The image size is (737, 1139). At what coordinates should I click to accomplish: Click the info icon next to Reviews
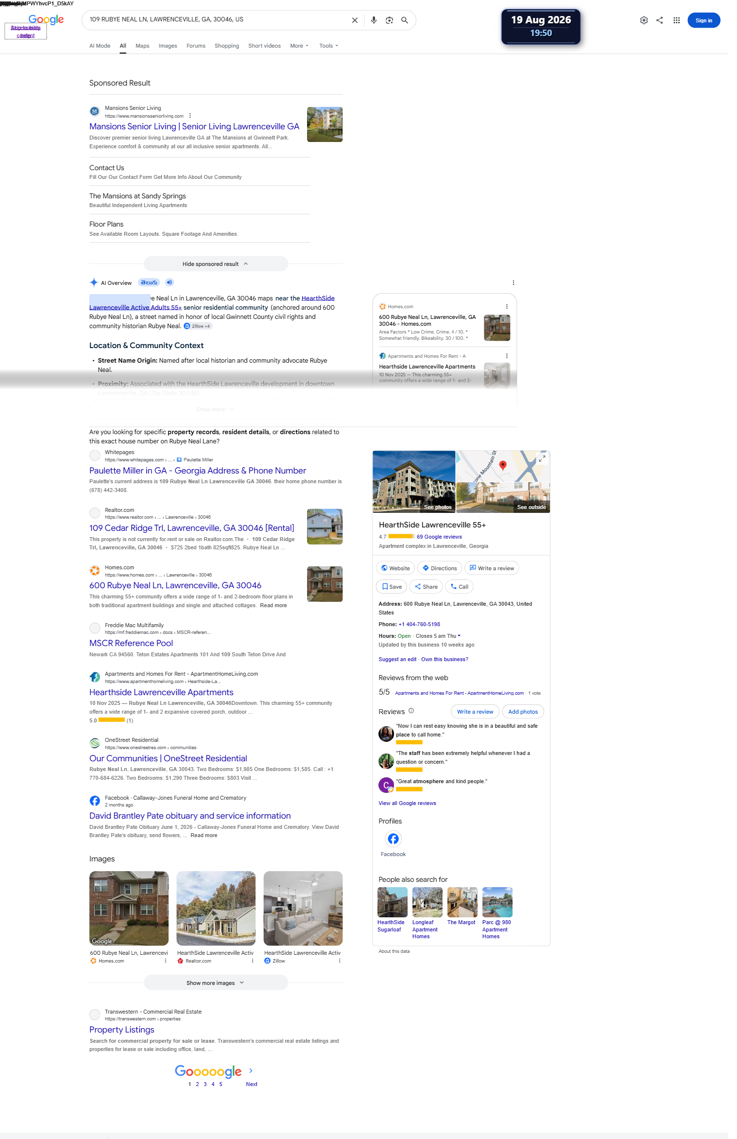tap(411, 711)
